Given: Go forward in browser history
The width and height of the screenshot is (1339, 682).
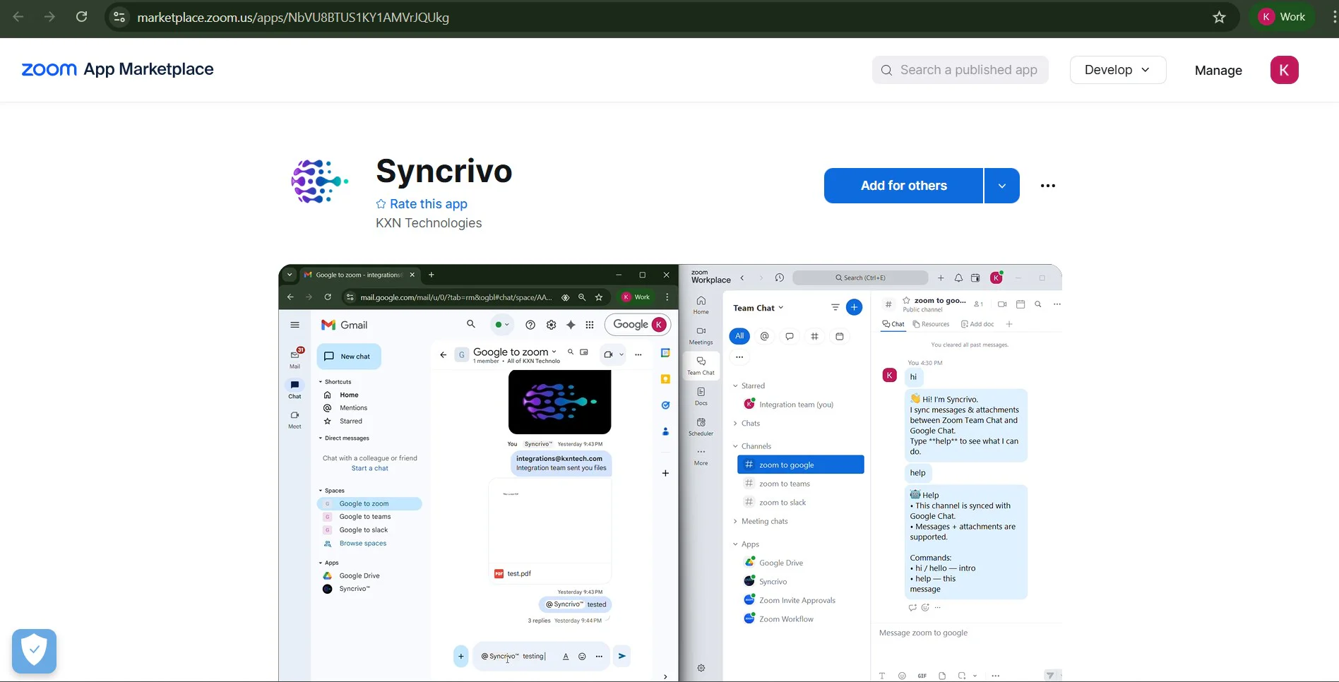Looking at the screenshot, I should click(x=49, y=17).
